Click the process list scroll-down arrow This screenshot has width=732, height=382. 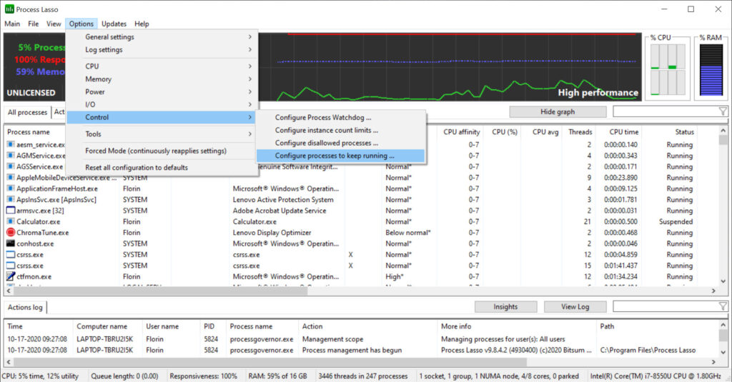[x=723, y=281]
